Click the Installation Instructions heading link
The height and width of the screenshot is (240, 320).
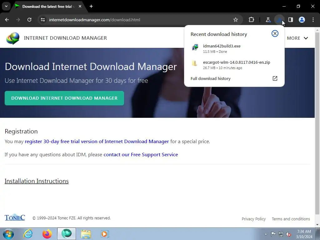pyautogui.click(x=37, y=181)
